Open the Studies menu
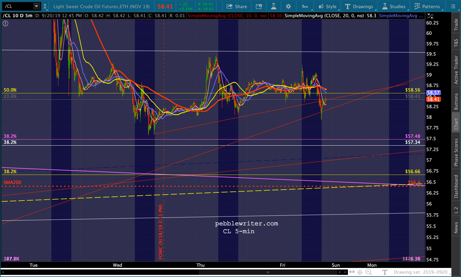 (394, 6)
